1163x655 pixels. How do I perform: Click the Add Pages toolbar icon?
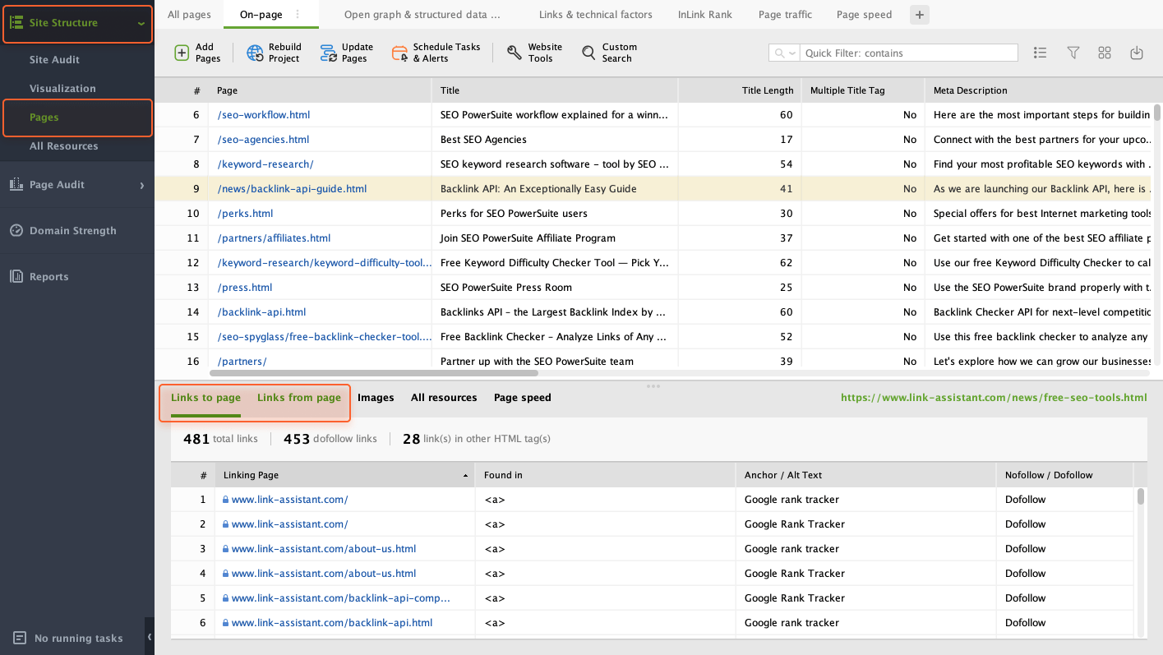click(182, 53)
